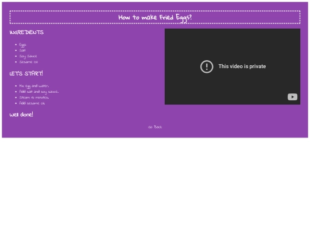
Task: Click the 'Salt' ingredient item
Action: tap(22, 50)
